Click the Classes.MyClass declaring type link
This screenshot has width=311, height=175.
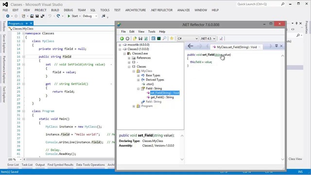coord(153,141)
